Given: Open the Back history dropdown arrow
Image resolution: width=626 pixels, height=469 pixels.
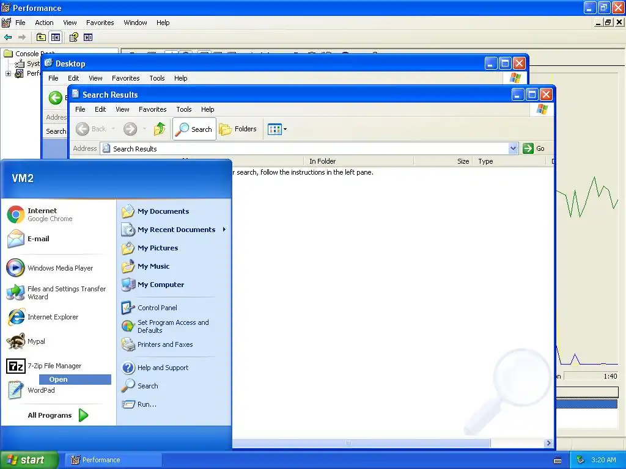Looking at the screenshot, I should 113,129.
